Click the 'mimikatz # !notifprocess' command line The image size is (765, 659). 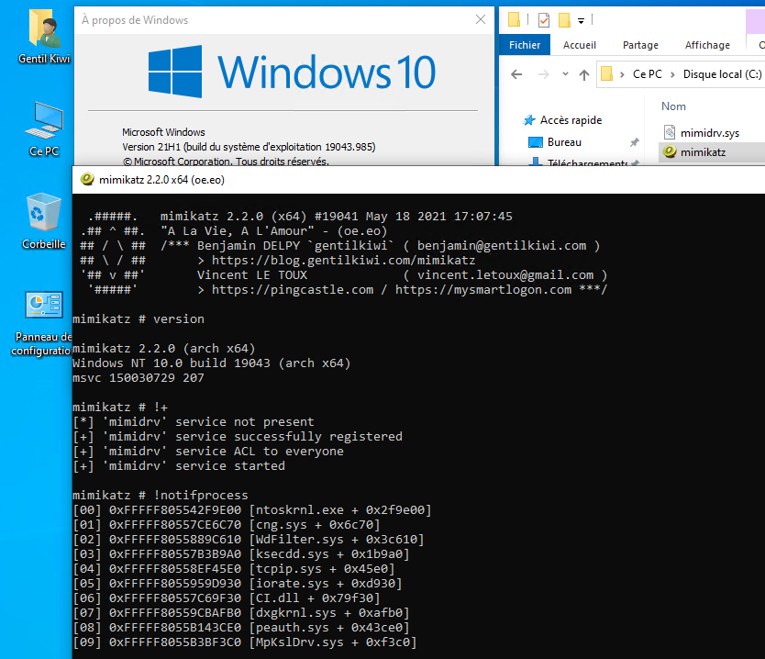(x=161, y=495)
